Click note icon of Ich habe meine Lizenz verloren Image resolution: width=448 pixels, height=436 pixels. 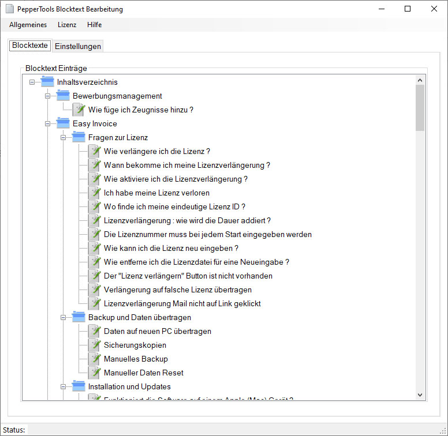pyautogui.click(x=95, y=193)
